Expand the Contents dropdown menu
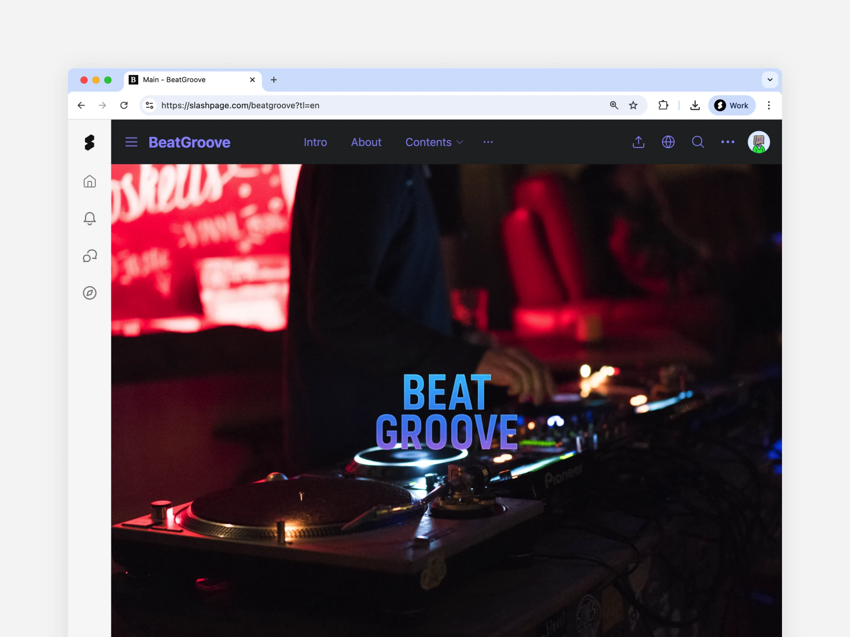 pos(434,142)
